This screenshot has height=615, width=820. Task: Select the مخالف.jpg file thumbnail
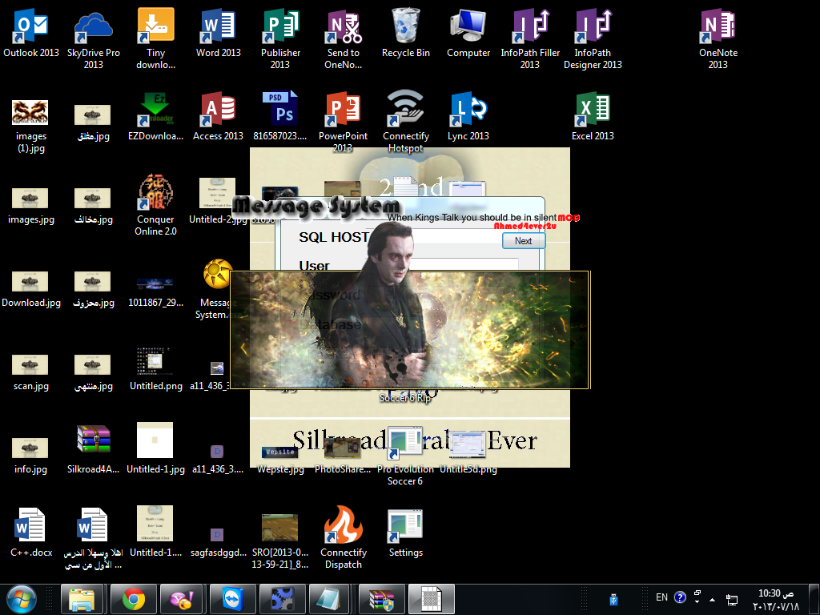click(x=93, y=198)
